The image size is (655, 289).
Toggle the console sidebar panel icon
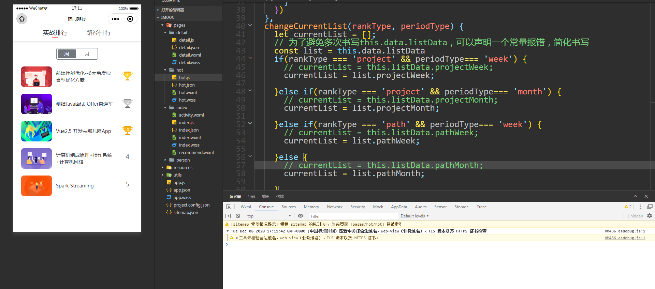(228, 216)
